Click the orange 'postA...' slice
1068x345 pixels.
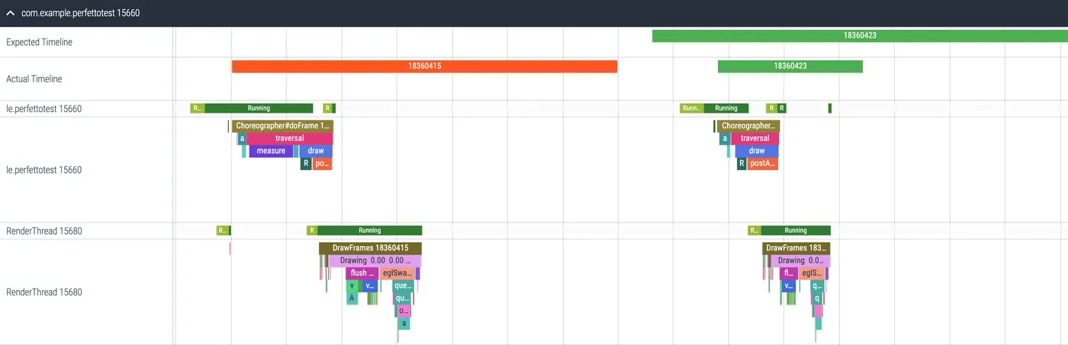[x=762, y=163]
